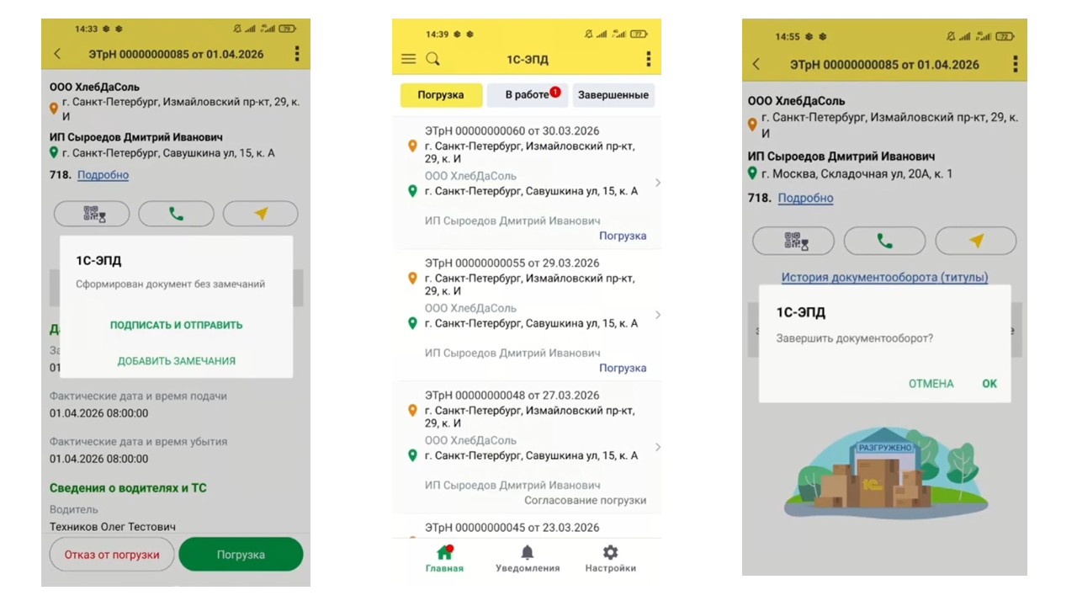Open История документооборота (титулы) link
1077x606 pixels.
tap(884, 277)
